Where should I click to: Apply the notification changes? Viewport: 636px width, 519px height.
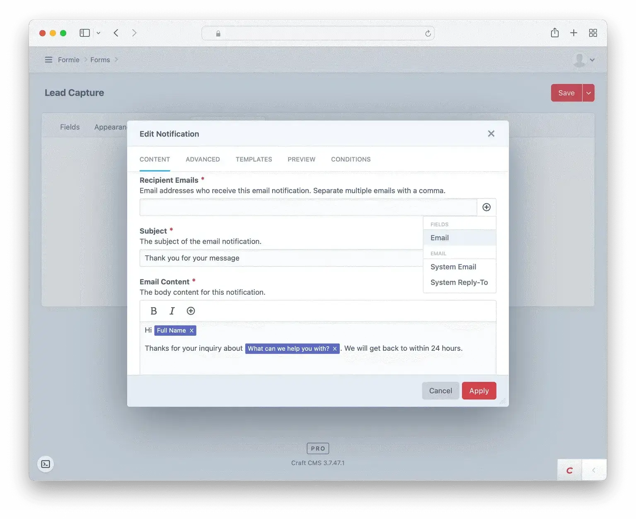pos(479,390)
